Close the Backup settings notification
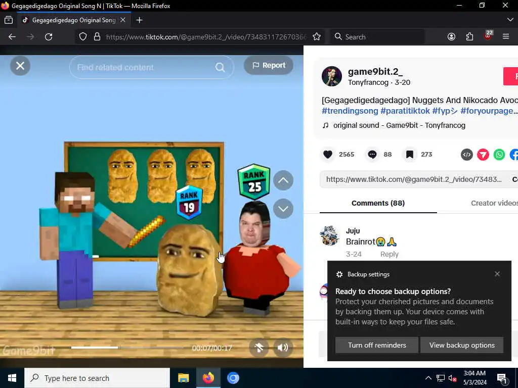 coord(497,274)
